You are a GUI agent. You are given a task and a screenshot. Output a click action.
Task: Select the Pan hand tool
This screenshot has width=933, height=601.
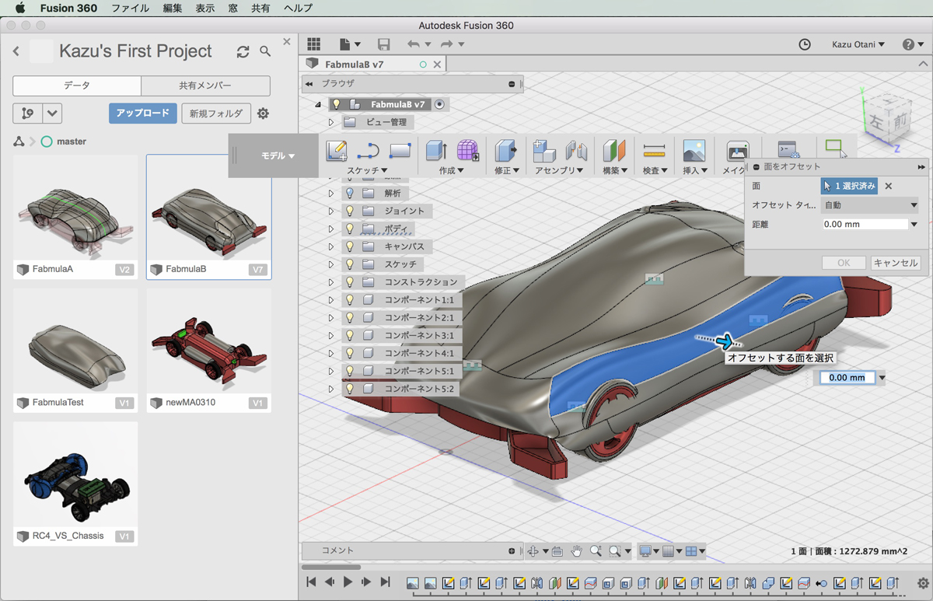pyautogui.click(x=576, y=551)
